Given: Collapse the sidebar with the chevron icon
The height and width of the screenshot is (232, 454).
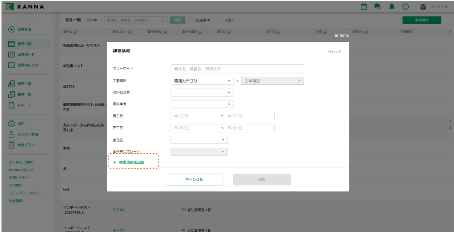Looking at the screenshot, I should click(54, 20).
